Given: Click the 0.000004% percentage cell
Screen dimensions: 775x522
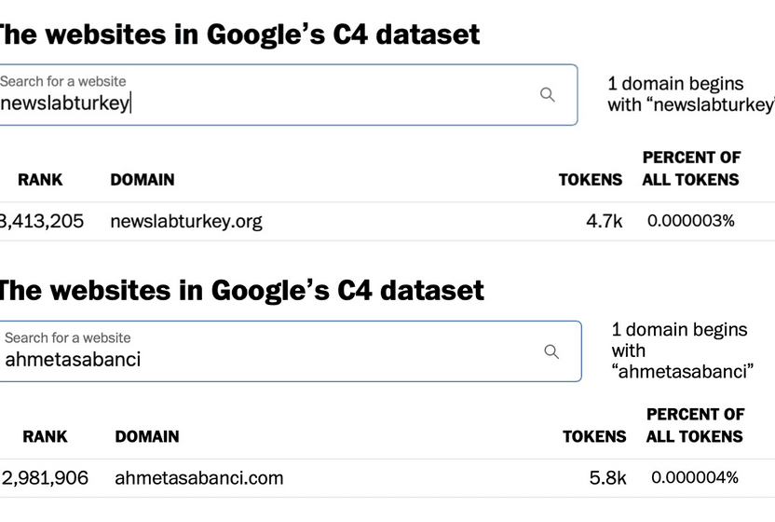Looking at the screenshot, I should point(695,477).
